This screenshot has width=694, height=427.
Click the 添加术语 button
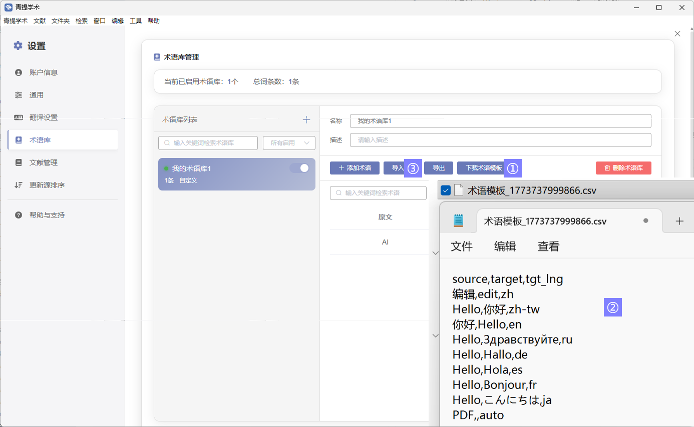[x=355, y=168]
